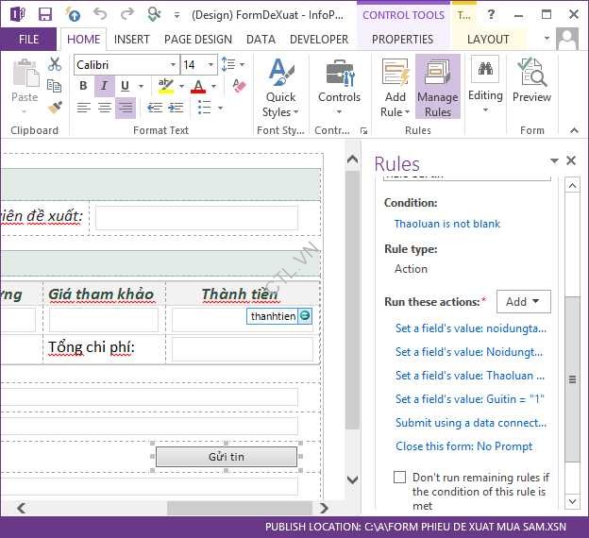The height and width of the screenshot is (538, 589).
Task: Open the Manage Rules pane button
Action: point(437,87)
